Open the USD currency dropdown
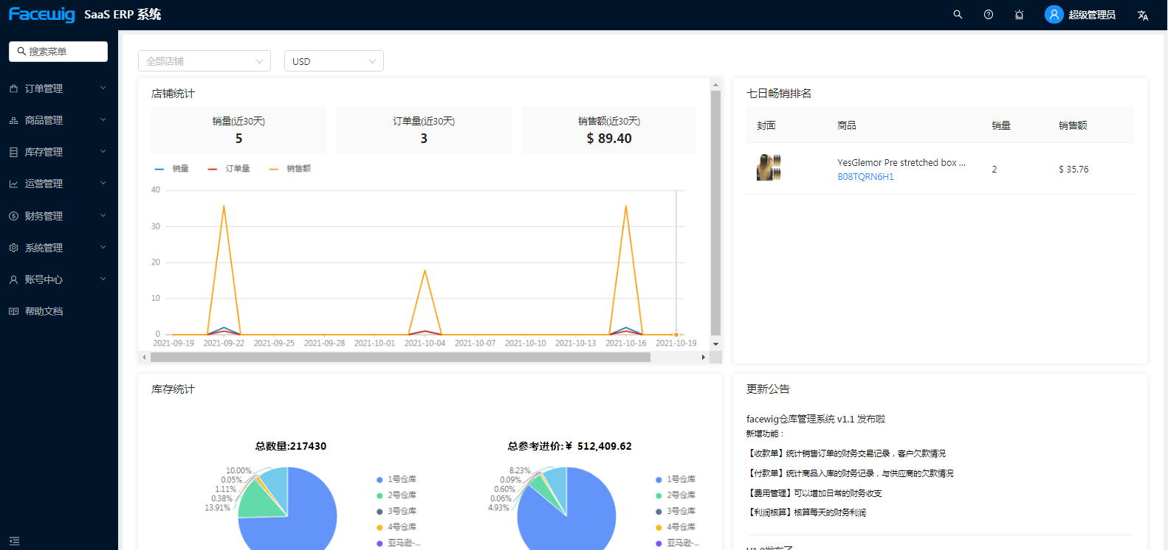This screenshot has height=550, width=1168. pos(334,61)
